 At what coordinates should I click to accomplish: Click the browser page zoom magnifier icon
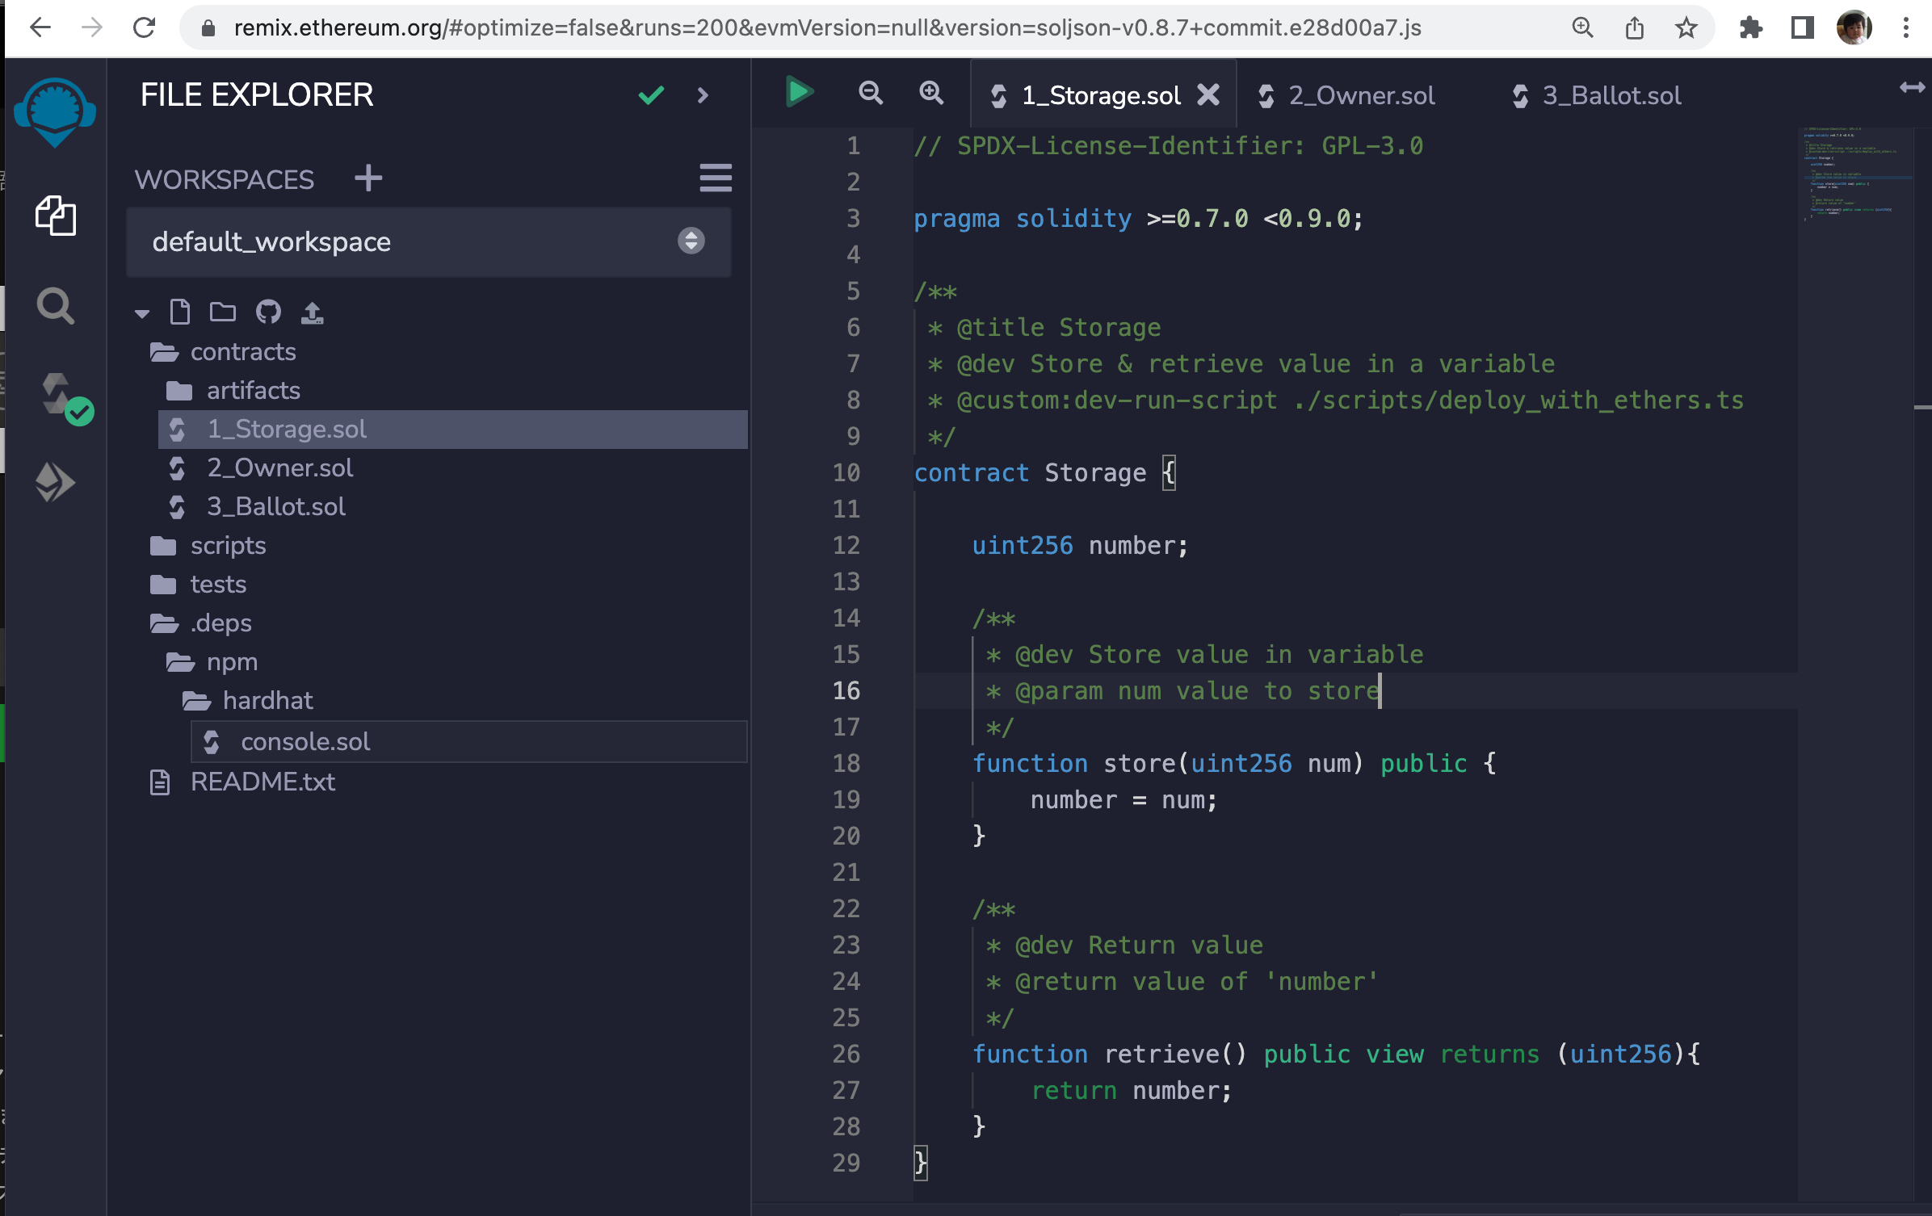(x=1582, y=28)
